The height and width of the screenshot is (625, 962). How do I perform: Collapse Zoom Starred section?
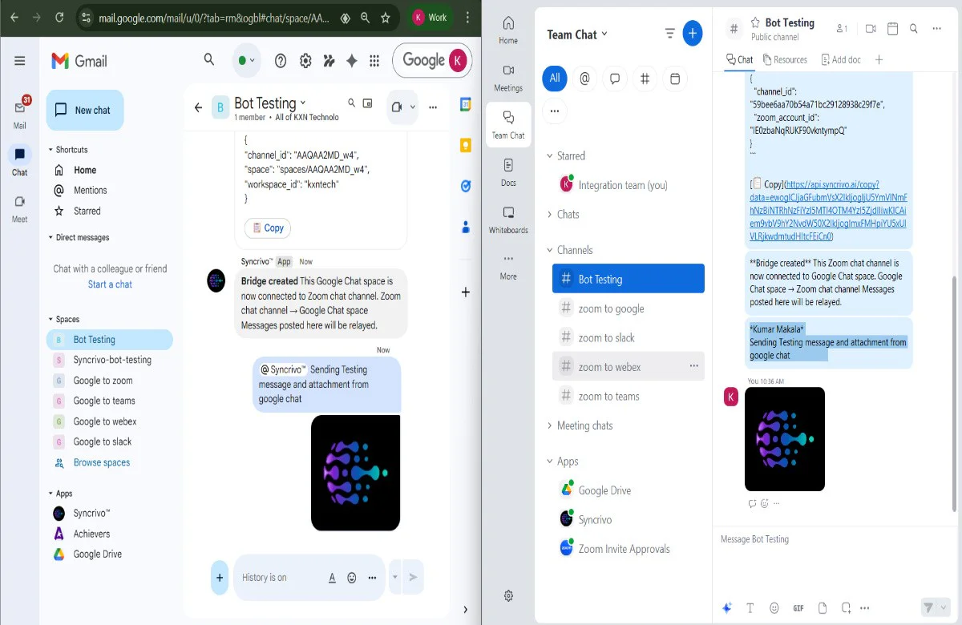pyautogui.click(x=549, y=156)
